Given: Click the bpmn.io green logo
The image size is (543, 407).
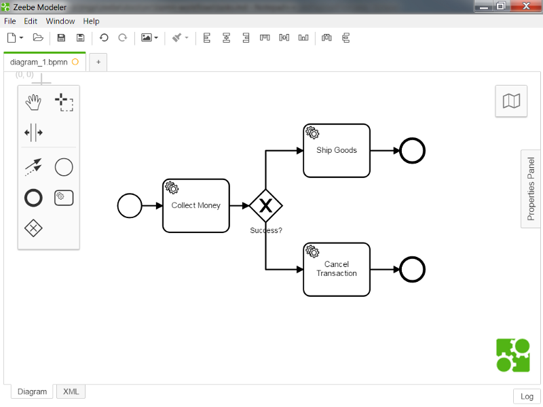Looking at the screenshot, I should coord(513,355).
